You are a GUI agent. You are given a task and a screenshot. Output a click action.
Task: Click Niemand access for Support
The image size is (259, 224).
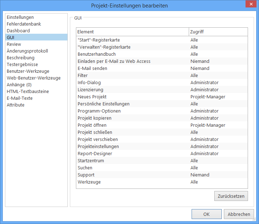(x=200, y=175)
